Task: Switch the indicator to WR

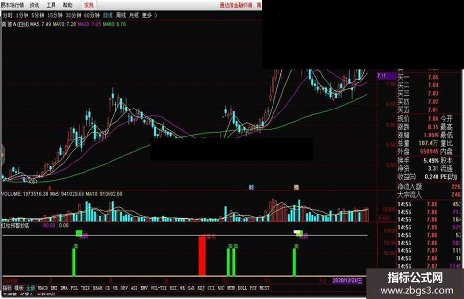Action: pos(182,288)
